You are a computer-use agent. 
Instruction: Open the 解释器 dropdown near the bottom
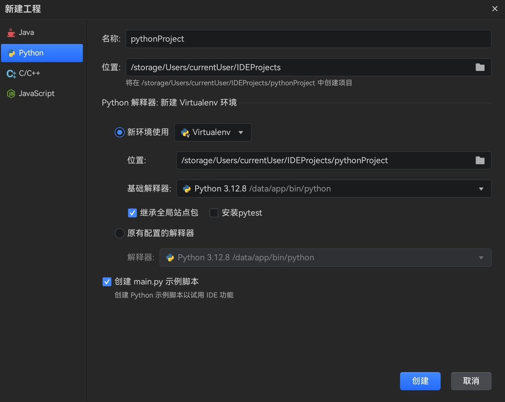click(x=481, y=258)
